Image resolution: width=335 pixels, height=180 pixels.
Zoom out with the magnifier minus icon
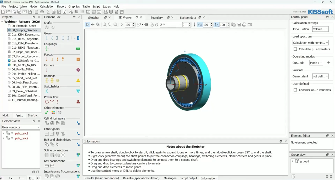click(x=110, y=25)
